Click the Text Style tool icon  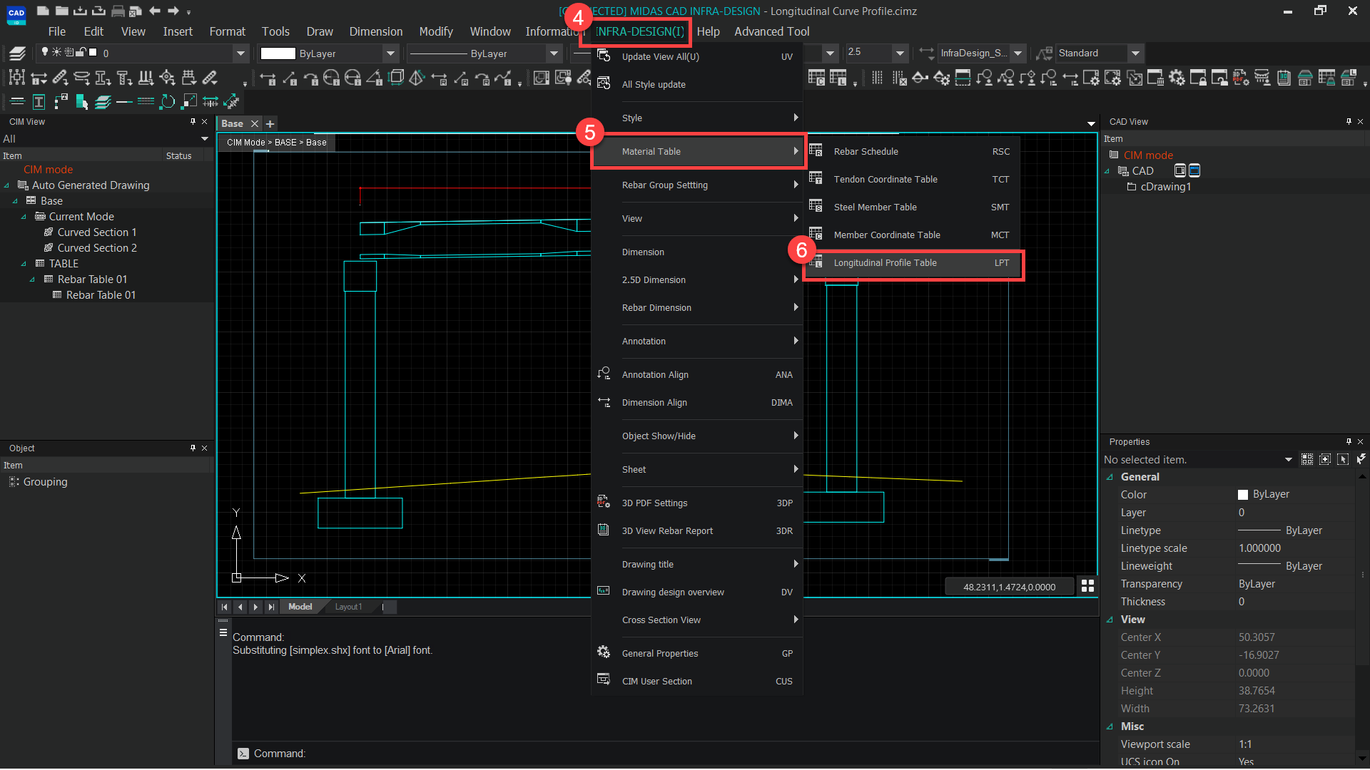pos(39,101)
